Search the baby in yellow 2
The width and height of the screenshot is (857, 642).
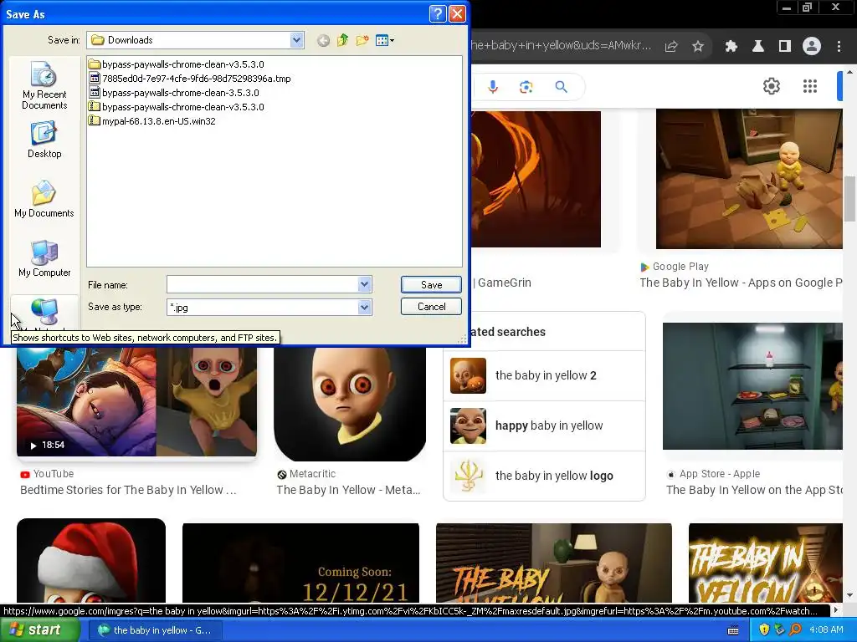click(x=544, y=375)
